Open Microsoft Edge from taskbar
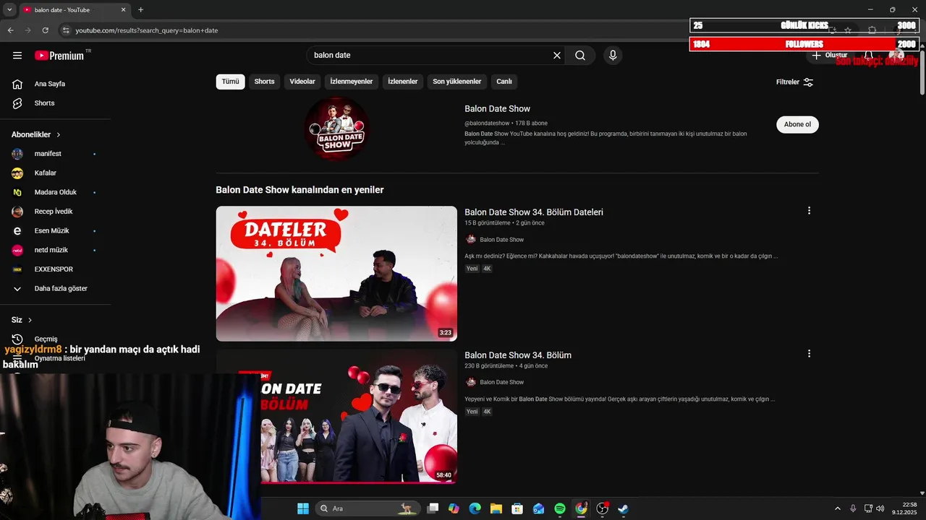 [x=475, y=508]
